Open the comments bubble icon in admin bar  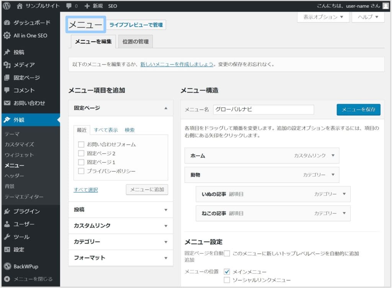point(69,6)
